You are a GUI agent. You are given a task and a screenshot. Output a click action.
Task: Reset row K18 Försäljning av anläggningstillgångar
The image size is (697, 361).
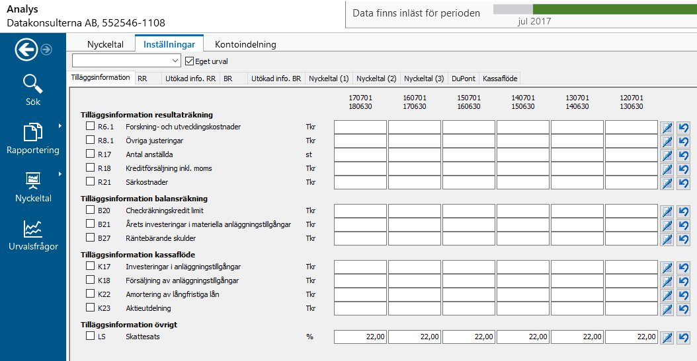pos(684,281)
